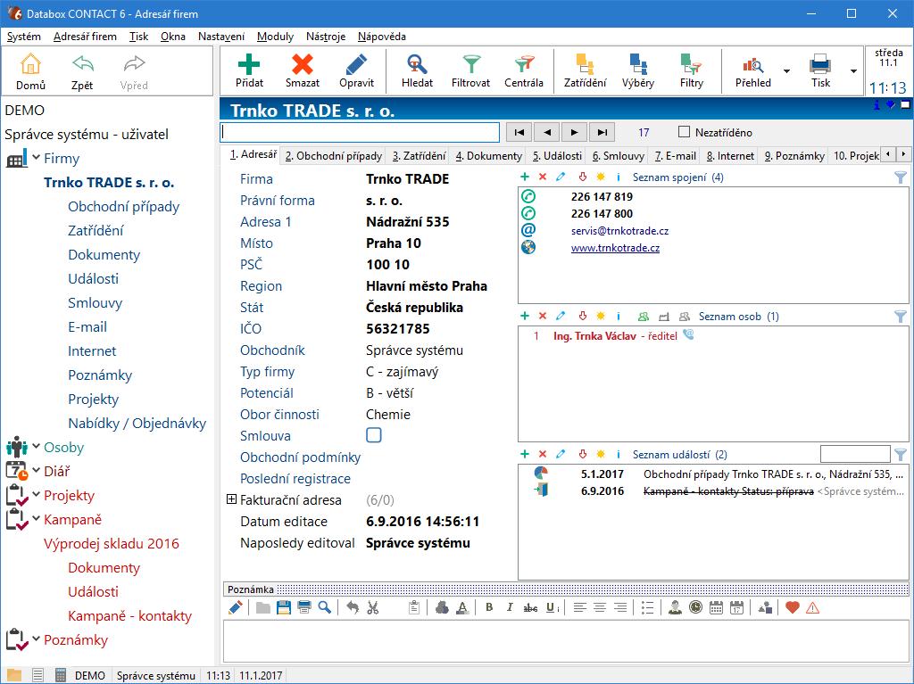Click the bullet list icon in note toolbar
The width and height of the screenshot is (914, 684).
(648, 607)
